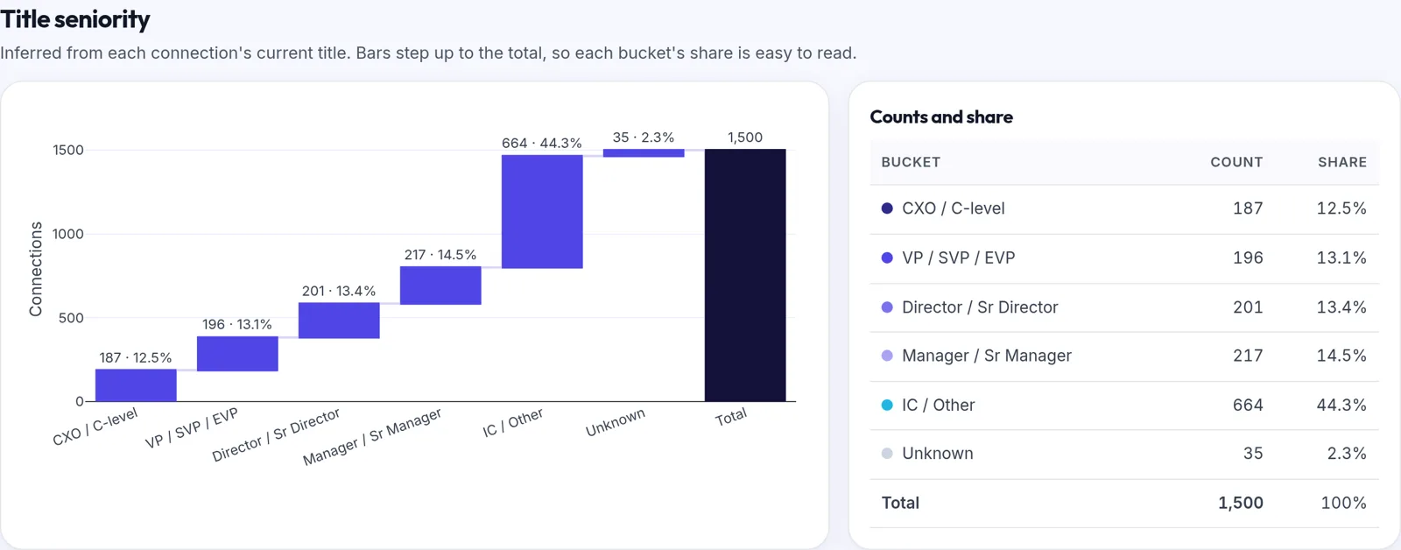Click the COUNT column header
The image size is (1401, 550).
click(x=1236, y=162)
